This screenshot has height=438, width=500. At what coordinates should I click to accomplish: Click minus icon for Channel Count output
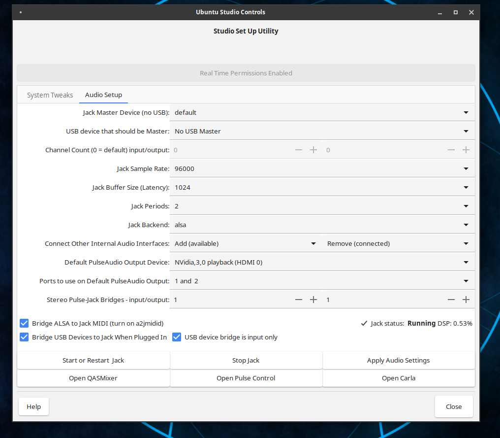tap(451, 150)
